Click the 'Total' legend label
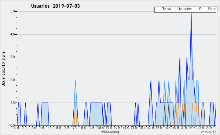The height and width of the screenshot is (135, 220). click(x=166, y=9)
